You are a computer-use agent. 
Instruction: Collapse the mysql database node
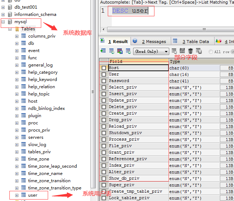3,22
